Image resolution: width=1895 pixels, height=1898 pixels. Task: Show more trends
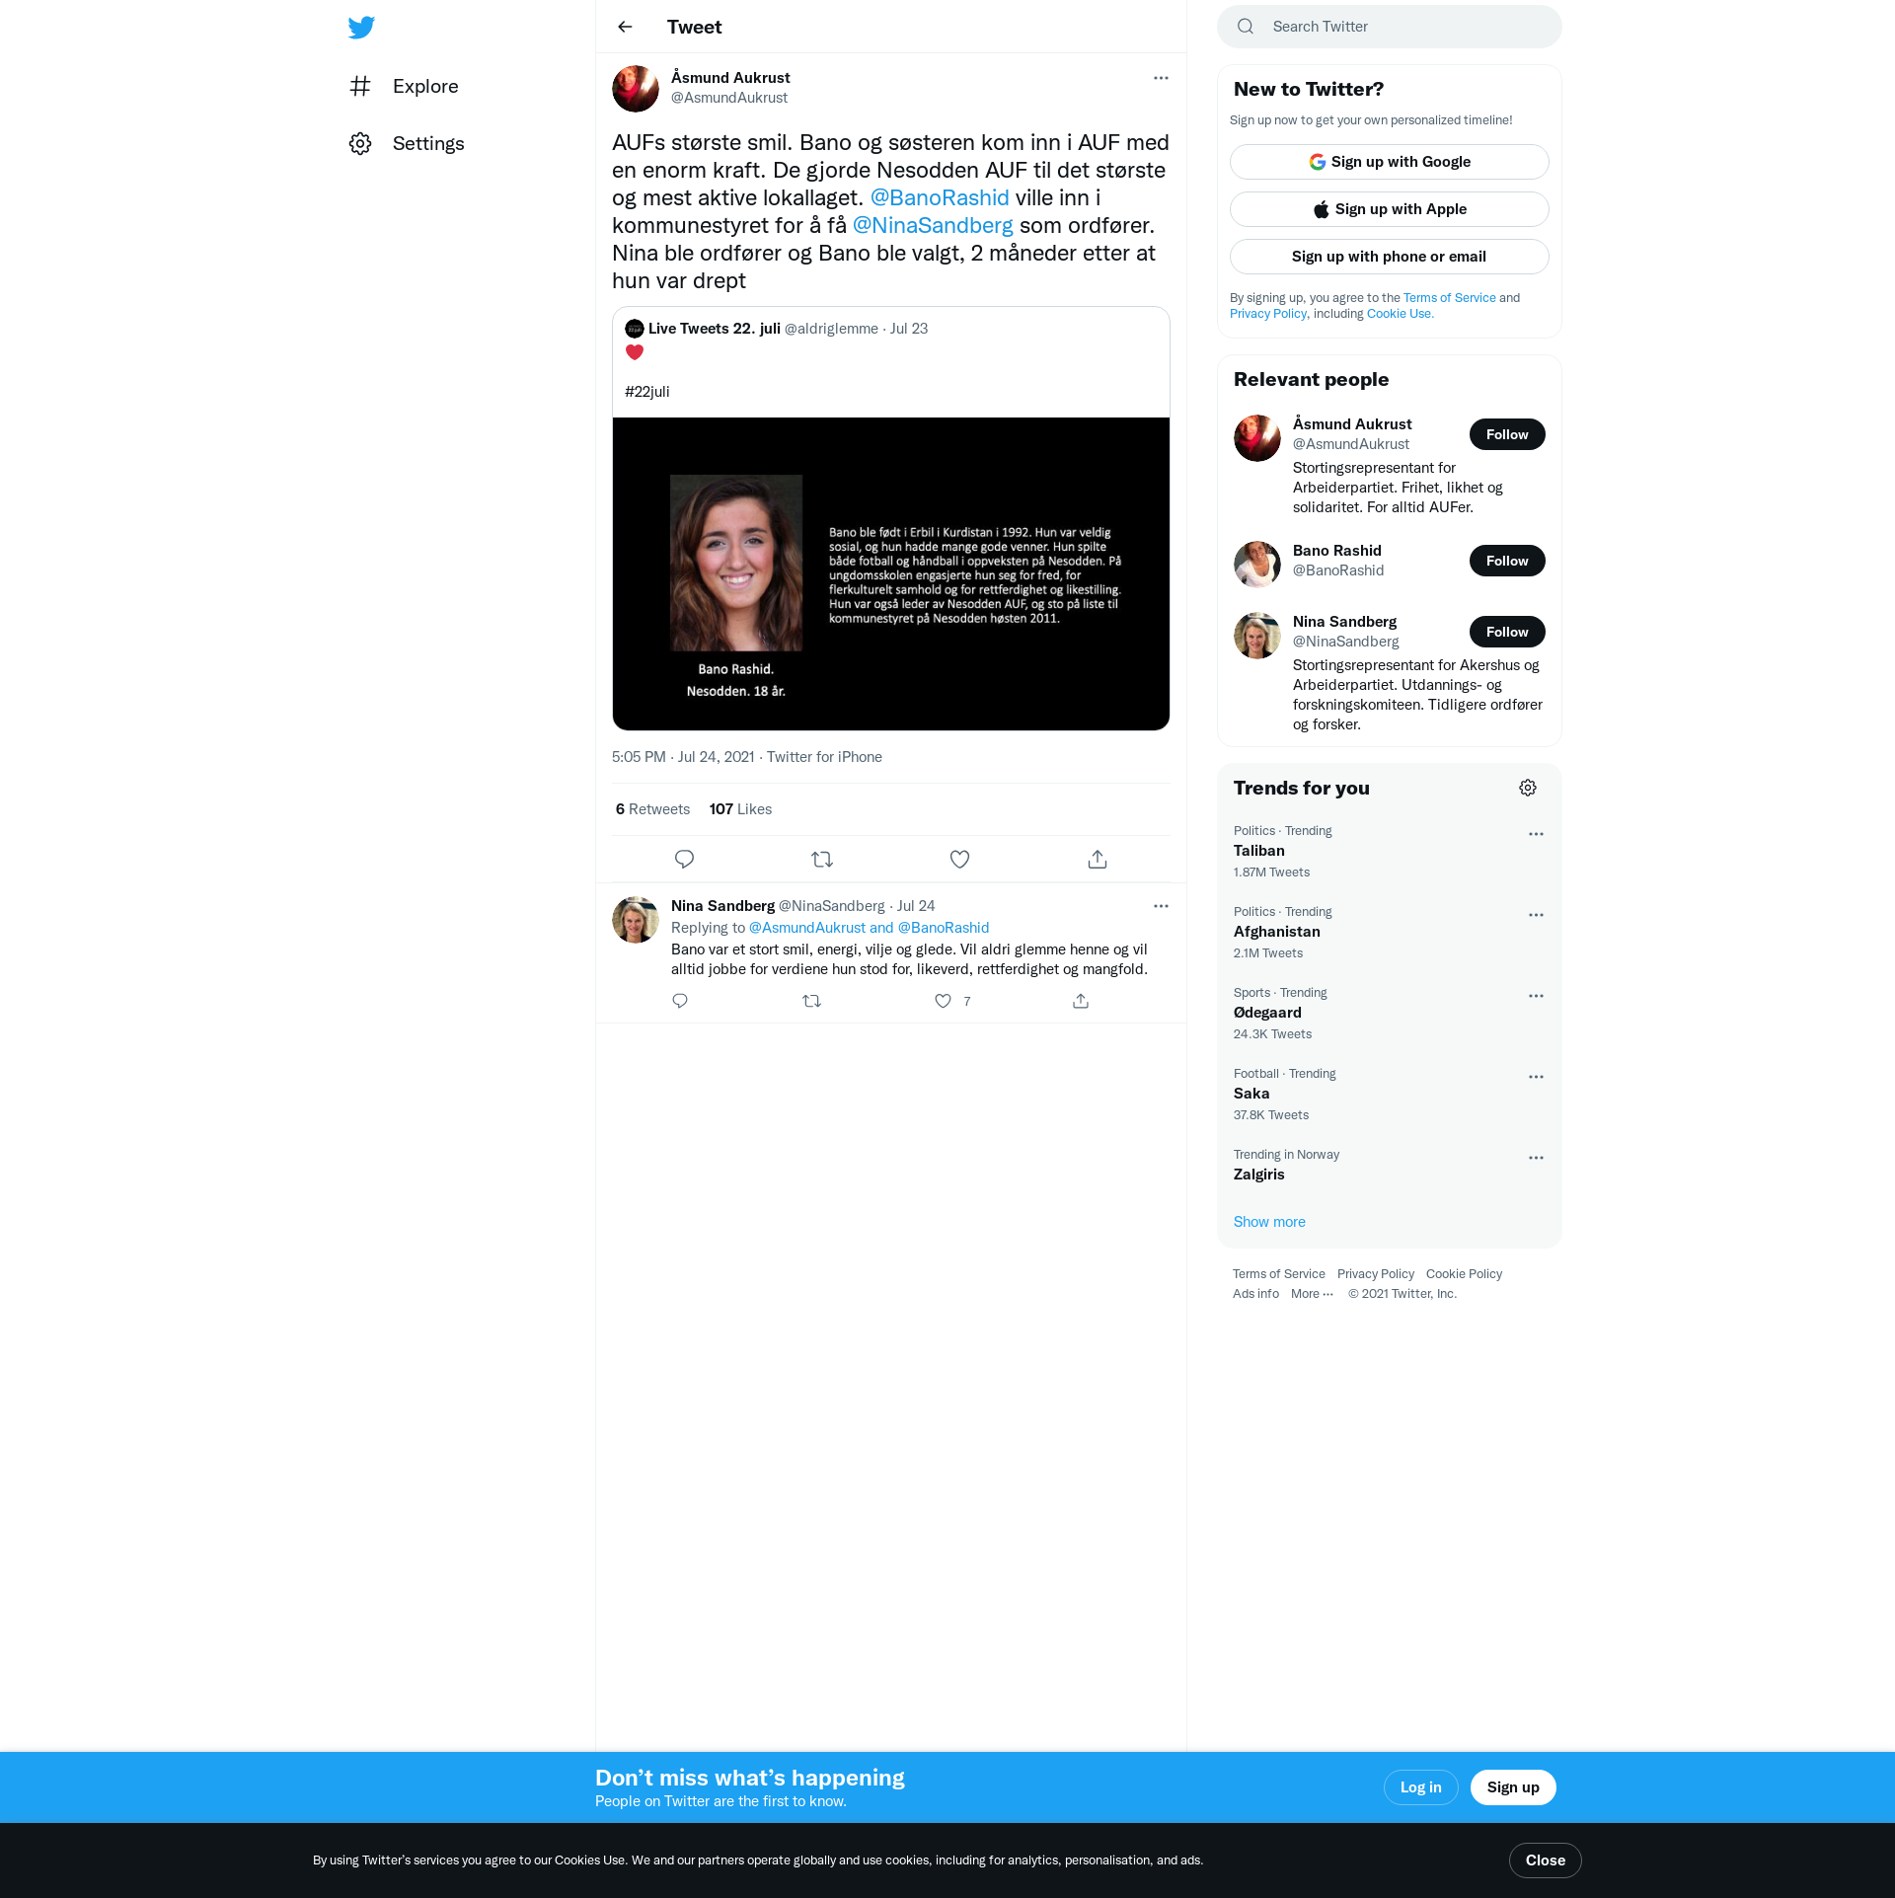click(1269, 1222)
